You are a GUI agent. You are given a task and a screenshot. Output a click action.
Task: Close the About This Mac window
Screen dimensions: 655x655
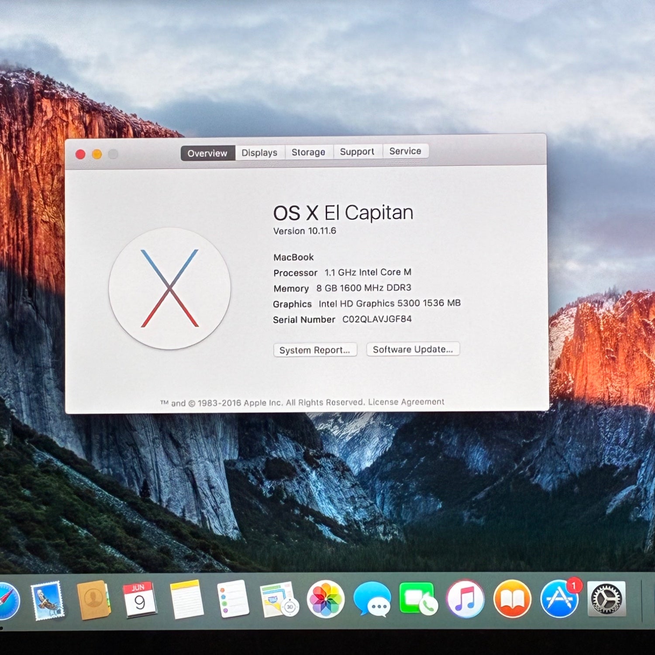point(80,154)
